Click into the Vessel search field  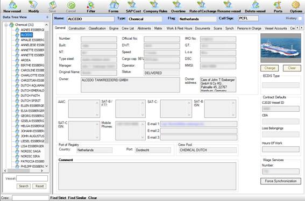pyautogui.click(x=32, y=178)
